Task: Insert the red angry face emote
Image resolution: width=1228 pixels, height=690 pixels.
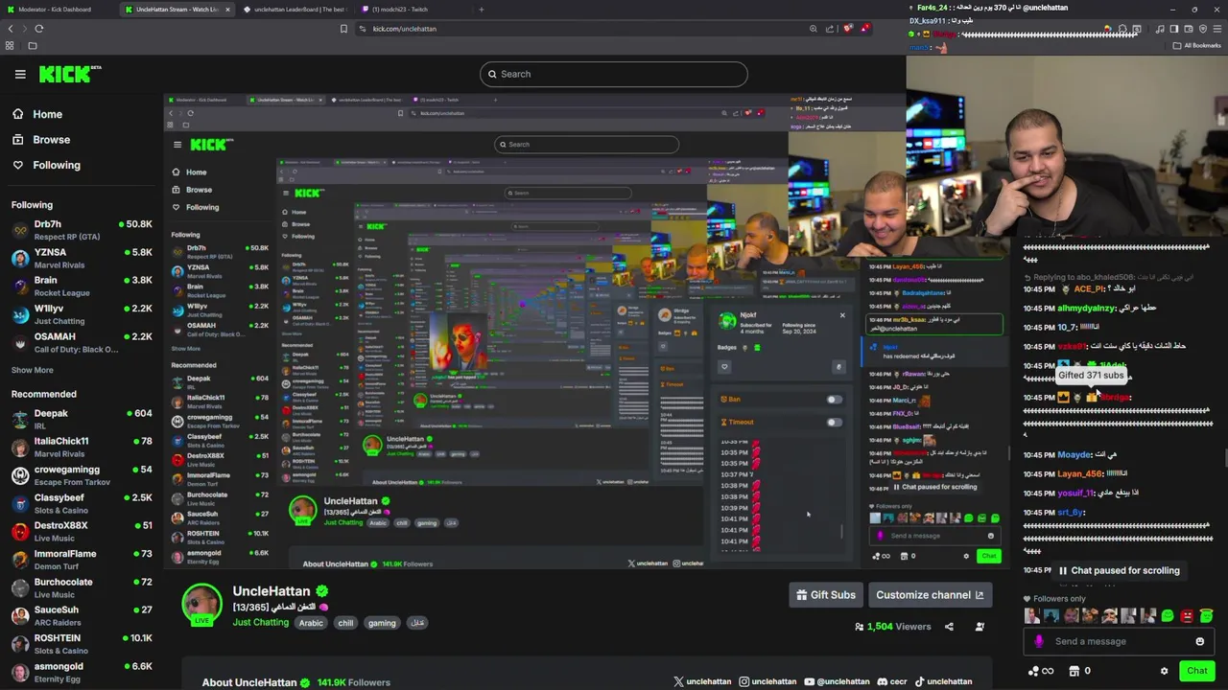Action: 1187,616
